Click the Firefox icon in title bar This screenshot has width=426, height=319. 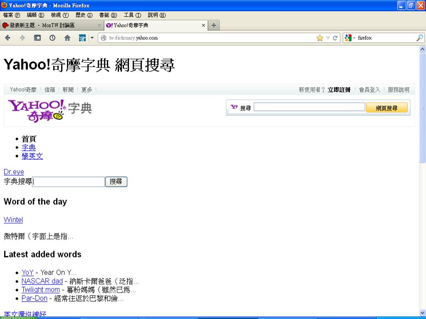pyautogui.click(x=4, y=5)
